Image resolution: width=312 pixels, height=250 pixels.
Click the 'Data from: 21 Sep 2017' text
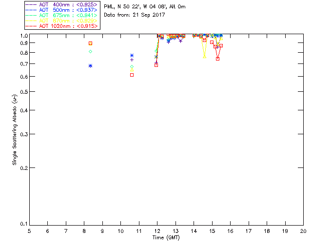pyautogui.click(x=135, y=15)
